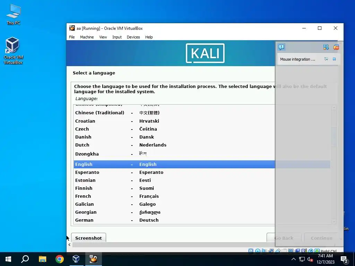Select Oracle VM VirtualBox desktop shortcut
The height and width of the screenshot is (266, 355).
click(13, 51)
